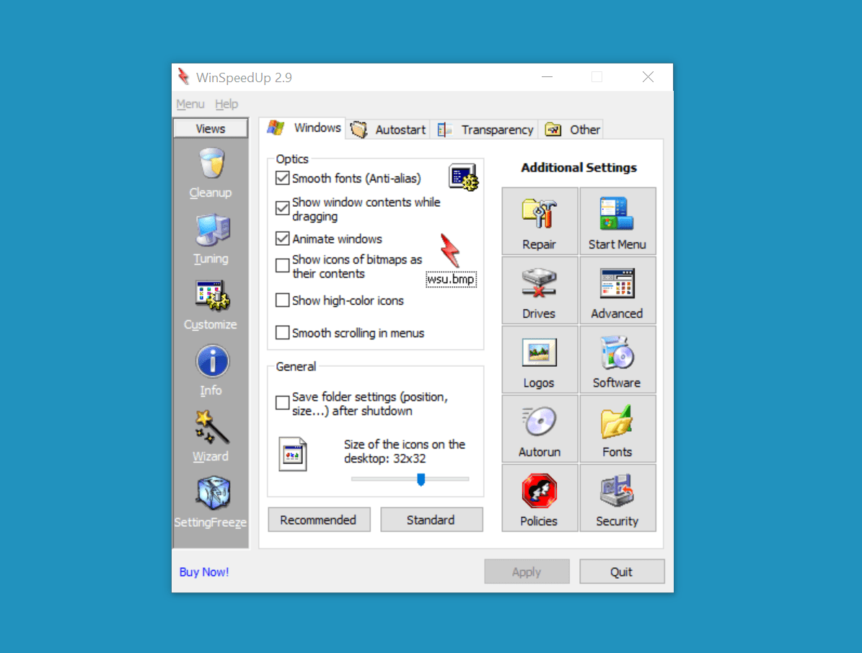Viewport: 862px width, 653px height.
Task: Switch to the Other tab
Action: click(x=572, y=130)
